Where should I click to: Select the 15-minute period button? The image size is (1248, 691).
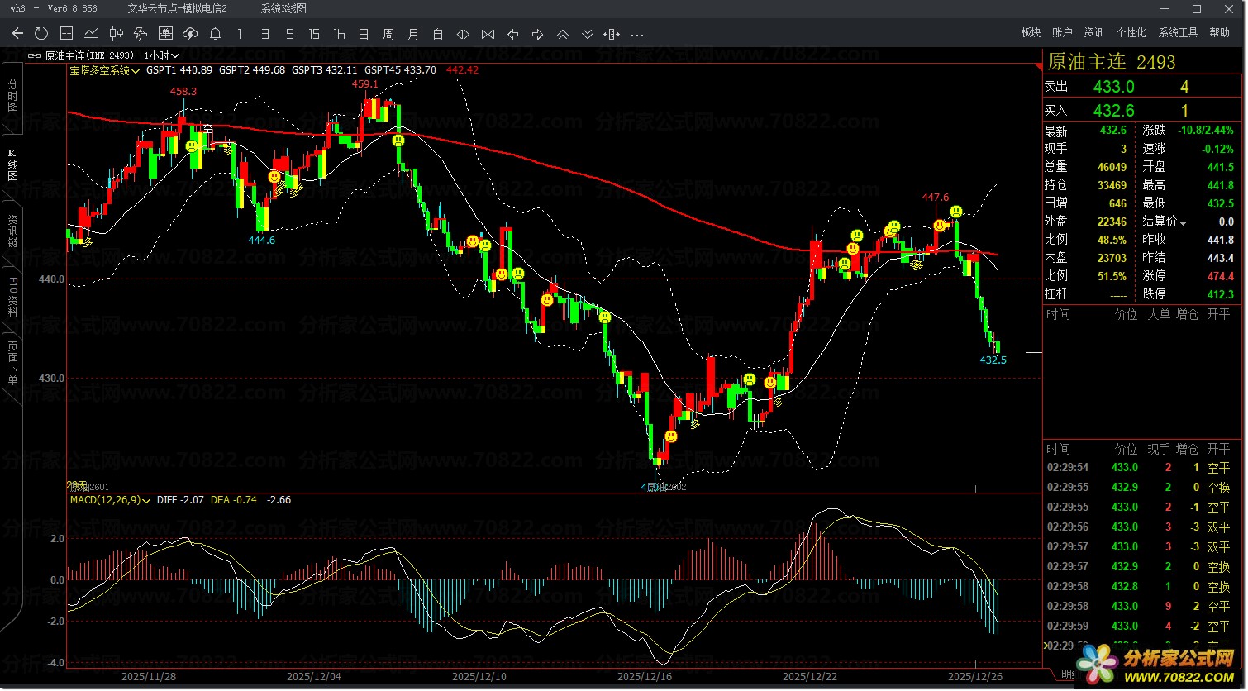tap(314, 34)
